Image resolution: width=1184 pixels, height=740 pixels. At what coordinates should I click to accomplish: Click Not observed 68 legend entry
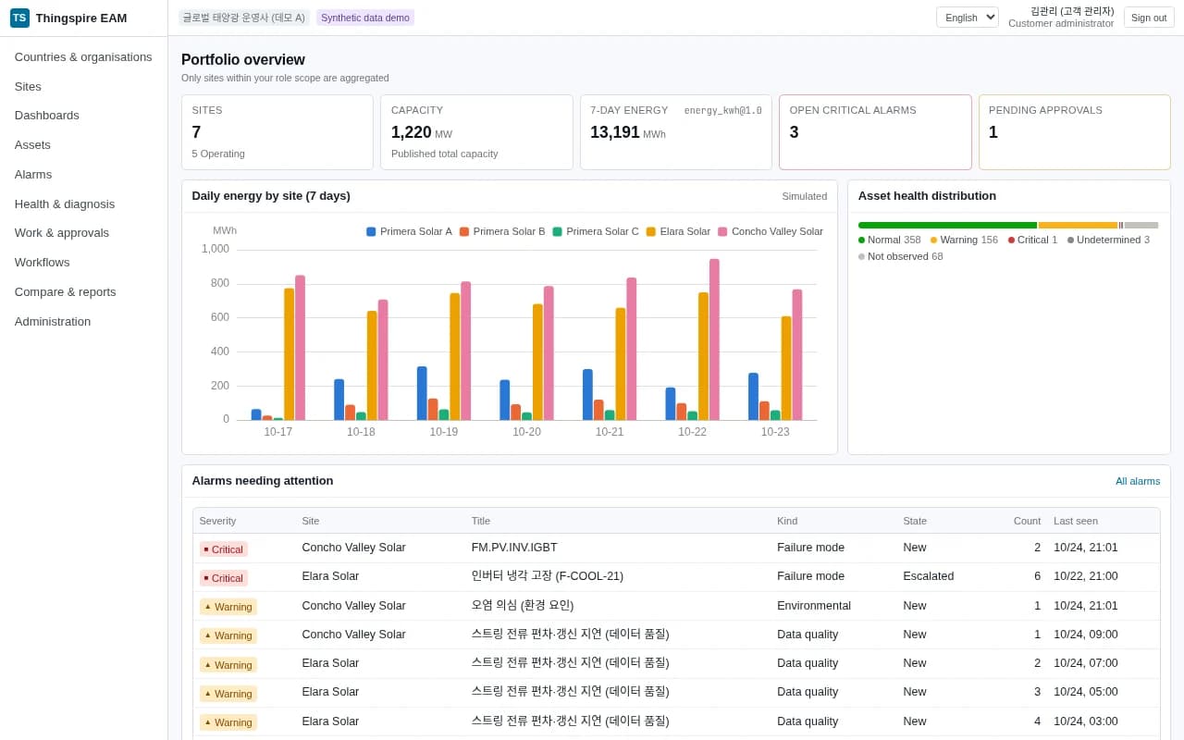(901, 256)
